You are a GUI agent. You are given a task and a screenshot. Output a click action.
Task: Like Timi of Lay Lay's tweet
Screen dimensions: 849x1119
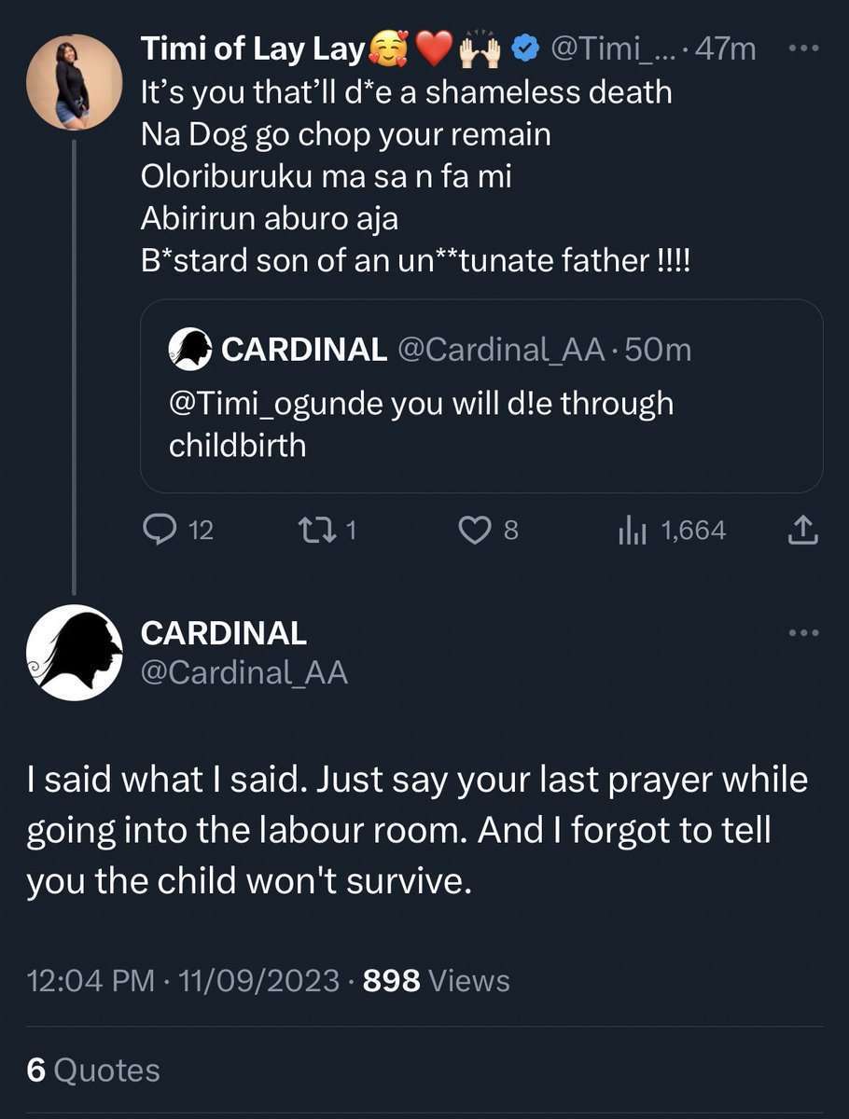coord(475,531)
